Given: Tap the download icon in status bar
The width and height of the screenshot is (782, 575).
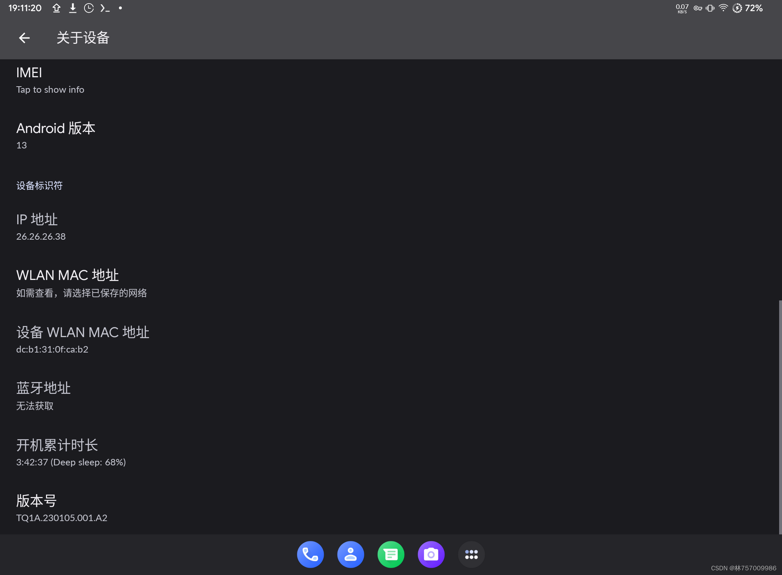Looking at the screenshot, I should pyautogui.click(x=73, y=8).
